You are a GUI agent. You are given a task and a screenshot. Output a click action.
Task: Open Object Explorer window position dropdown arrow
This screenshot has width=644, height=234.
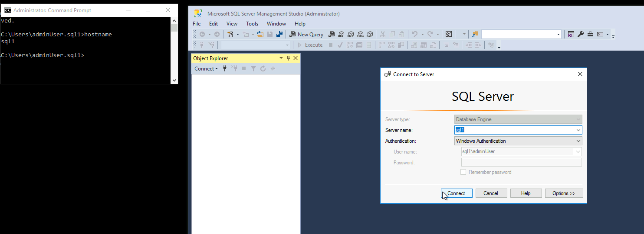pos(281,58)
